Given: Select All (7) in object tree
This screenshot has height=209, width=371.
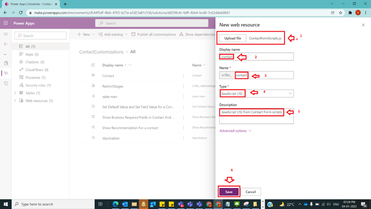Looking at the screenshot, I should pyautogui.click(x=41, y=46).
